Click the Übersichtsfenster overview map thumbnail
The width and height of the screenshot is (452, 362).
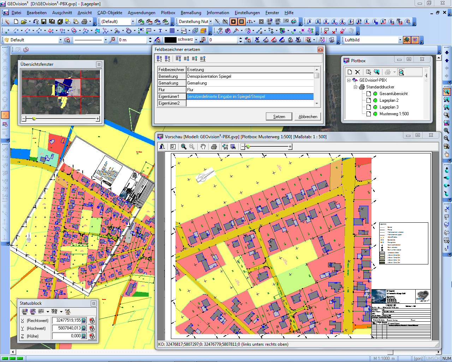click(61, 92)
